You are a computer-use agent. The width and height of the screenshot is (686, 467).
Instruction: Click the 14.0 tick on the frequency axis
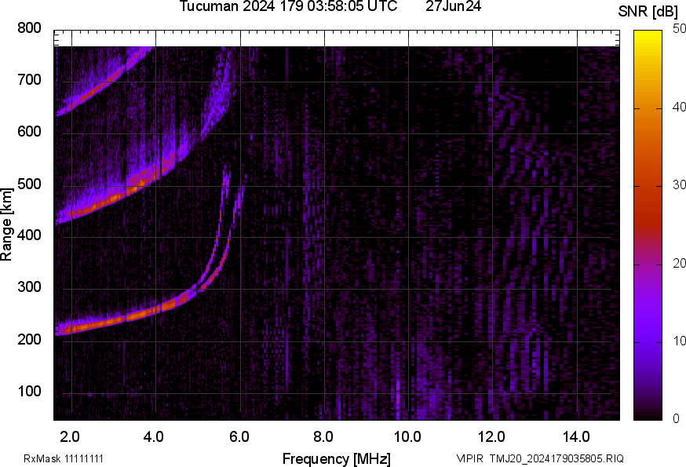click(576, 436)
